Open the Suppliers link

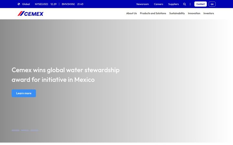(x=173, y=4)
